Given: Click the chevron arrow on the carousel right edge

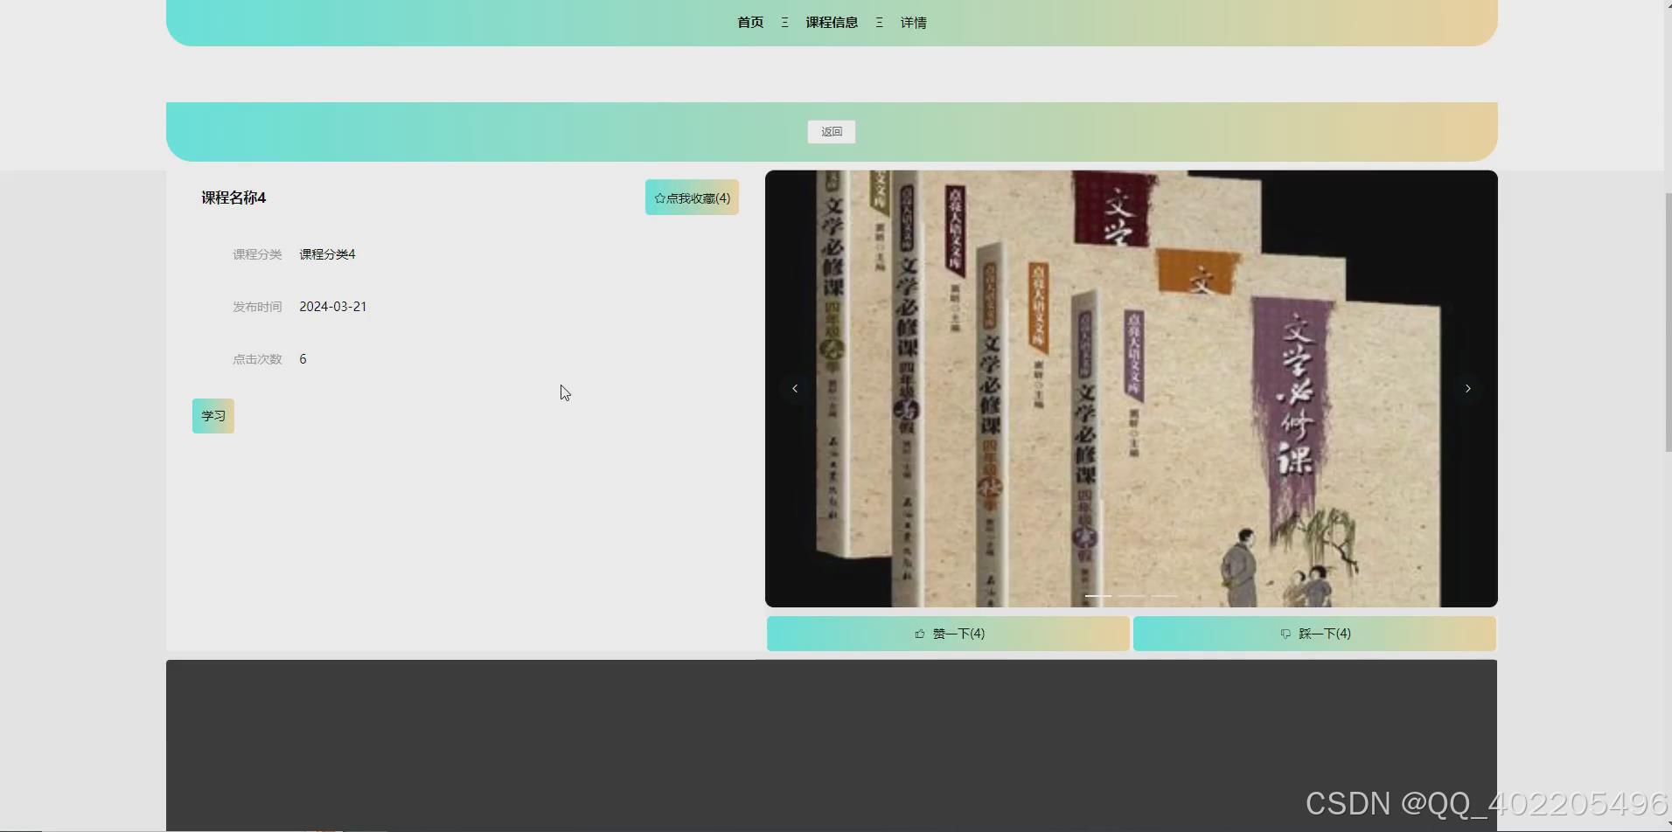Looking at the screenshot, I should coord(1467,388).
